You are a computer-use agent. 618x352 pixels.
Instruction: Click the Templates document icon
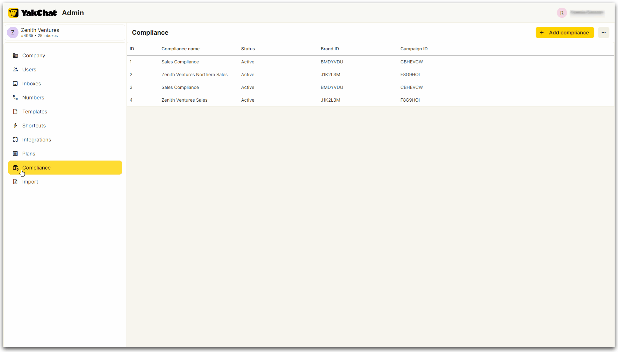tap(15, 111)
